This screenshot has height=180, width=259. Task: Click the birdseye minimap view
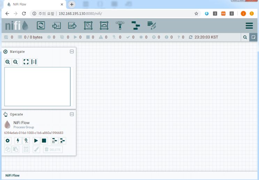pyautogui.click(x=38, y=87)
